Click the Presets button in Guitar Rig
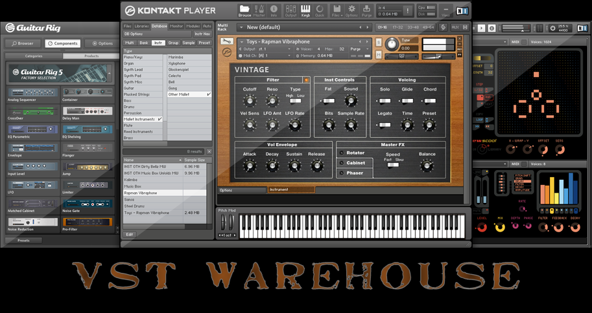 pyautogui.click(x=23, y=241)
